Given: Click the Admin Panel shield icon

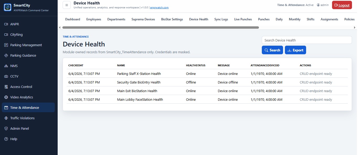Looking at the screenshot, I should [x=6, y=128].
